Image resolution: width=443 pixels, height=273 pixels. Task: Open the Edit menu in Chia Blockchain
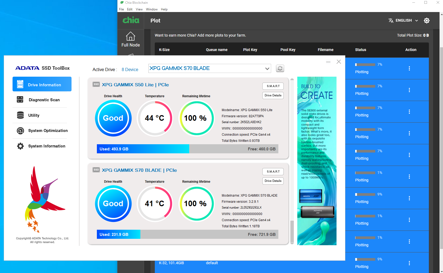point(130,9)
